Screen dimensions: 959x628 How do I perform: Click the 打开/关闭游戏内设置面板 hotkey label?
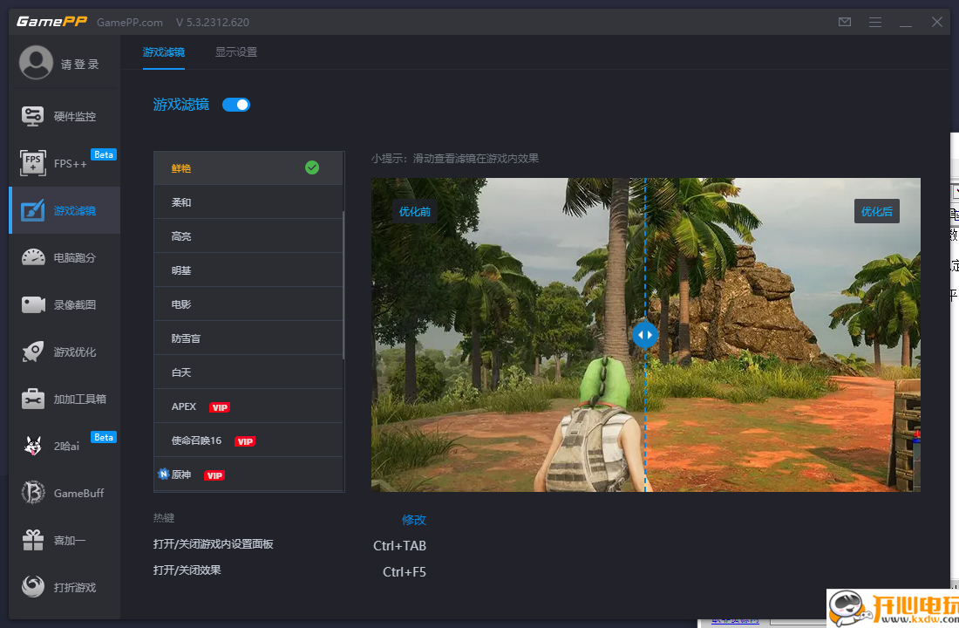[x=214, y=543]
